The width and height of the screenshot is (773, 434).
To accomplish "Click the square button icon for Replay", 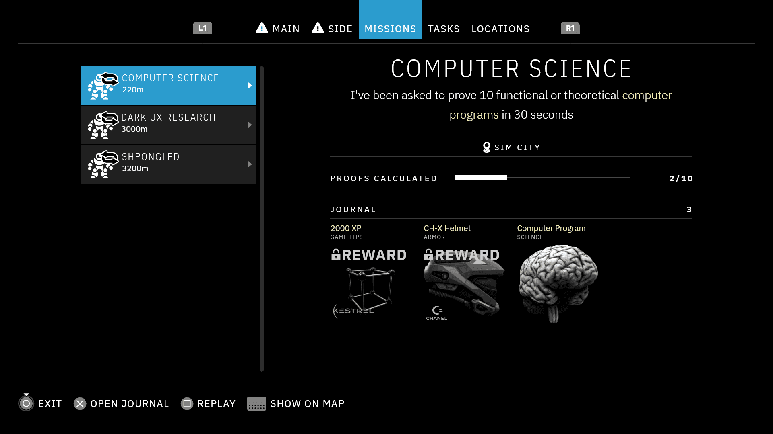I will [187, 403].
